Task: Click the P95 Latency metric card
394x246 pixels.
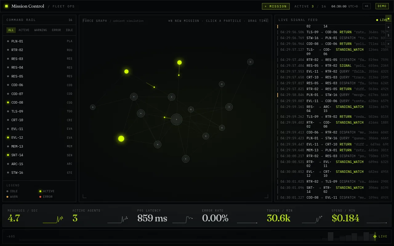Action: point(165,216)
